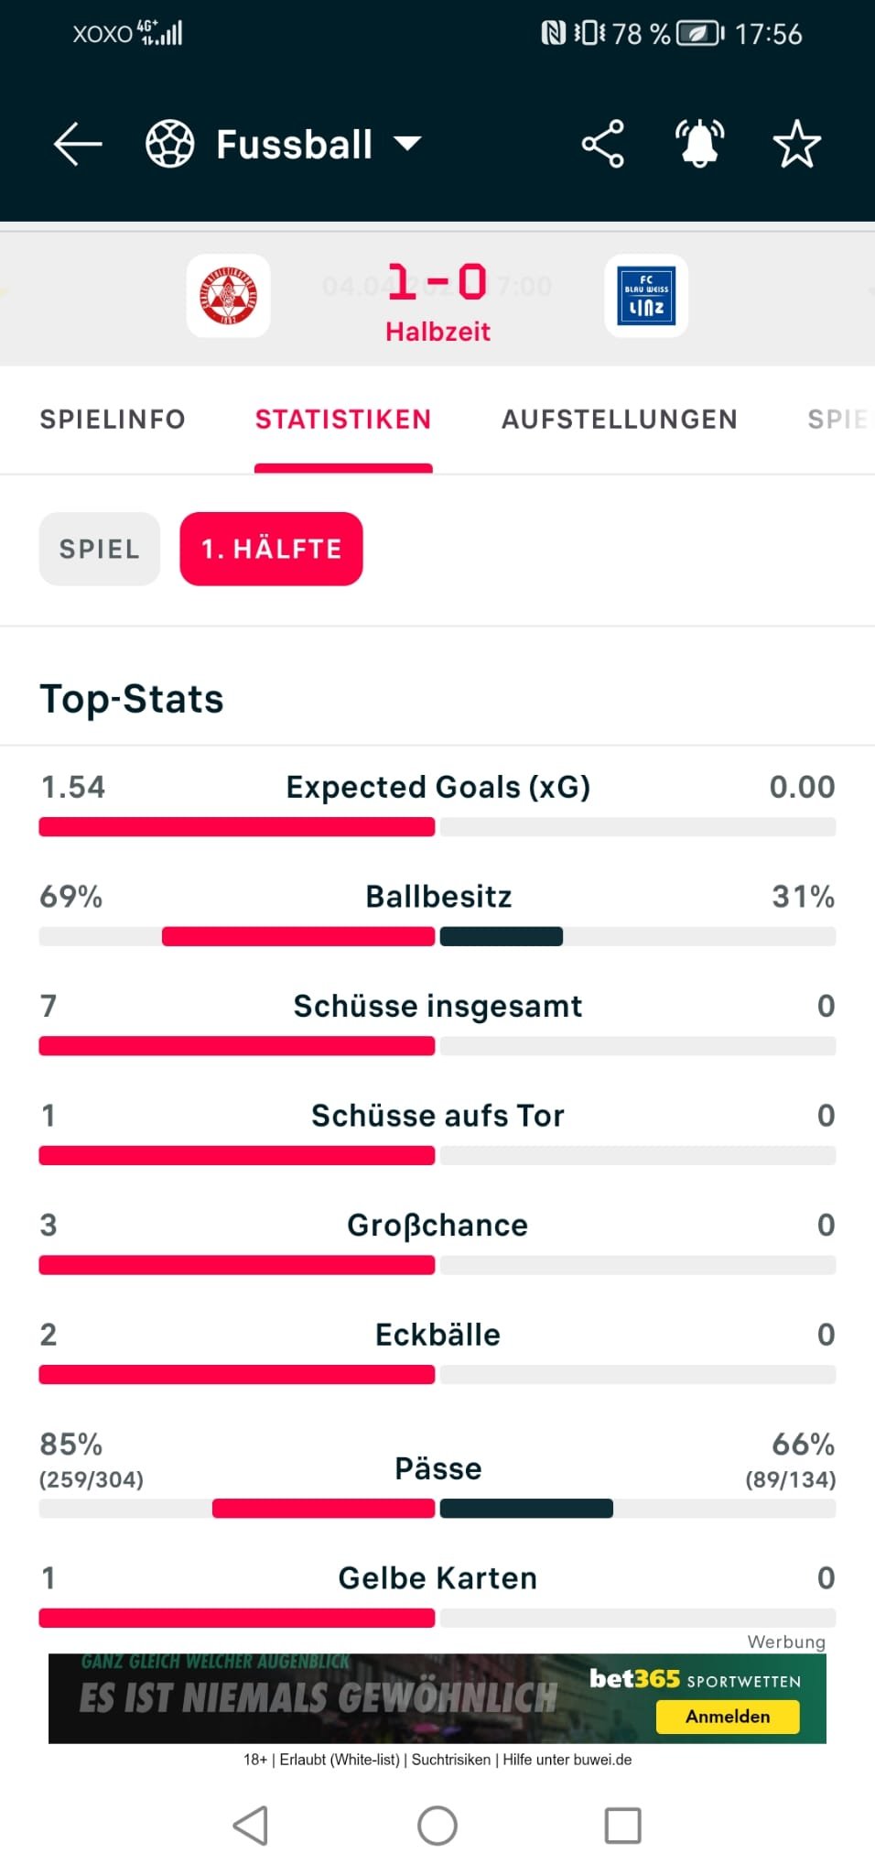Share this match via share icon
The image size is (875, 1876).
602,144
